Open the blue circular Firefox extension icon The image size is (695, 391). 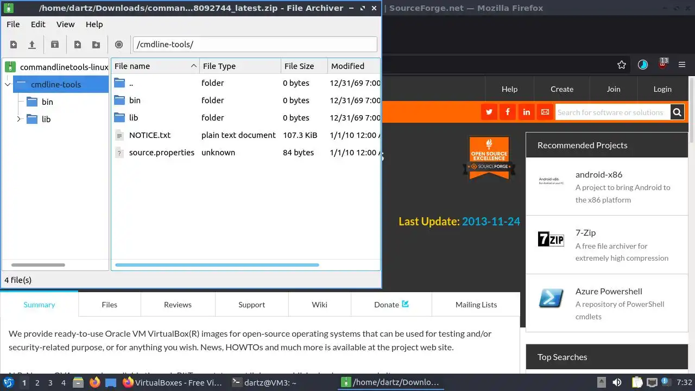click(x=643, y=65)
